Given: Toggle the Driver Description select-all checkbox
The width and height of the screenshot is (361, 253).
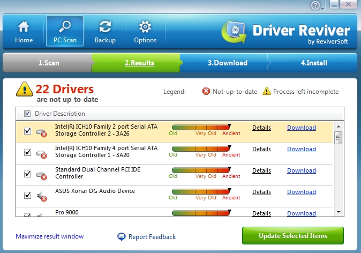Looking at the screenshot, I should coord(27,113).
